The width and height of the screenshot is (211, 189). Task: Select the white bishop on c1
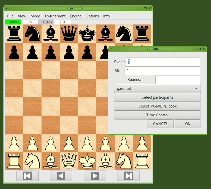click(x=51, y=161)
